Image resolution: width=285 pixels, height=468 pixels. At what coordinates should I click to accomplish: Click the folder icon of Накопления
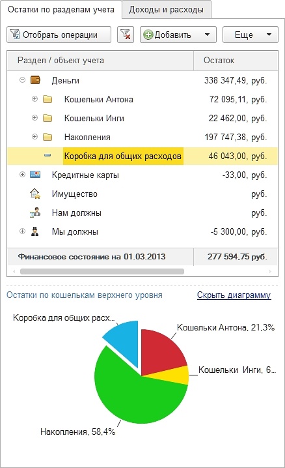pos(47,137)
